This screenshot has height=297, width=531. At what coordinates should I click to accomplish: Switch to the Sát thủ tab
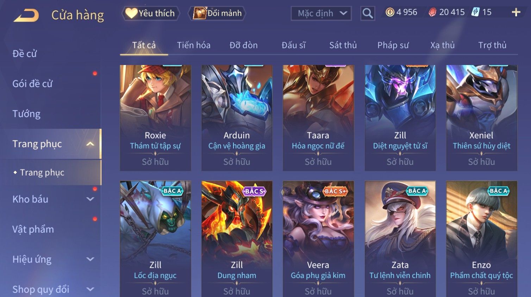(343, 45)
